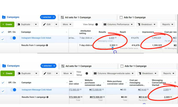The height and width of the screenshot is (107, 178).
Task: Turn off Instagram Message Cold Adset in upper table
Action: pyautogui.click(x=13, y=38)
